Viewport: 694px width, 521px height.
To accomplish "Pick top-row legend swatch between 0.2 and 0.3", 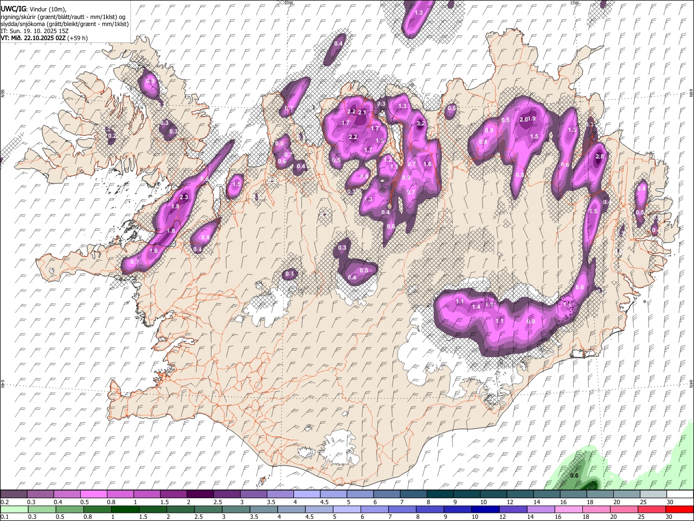I will point(15,494).
